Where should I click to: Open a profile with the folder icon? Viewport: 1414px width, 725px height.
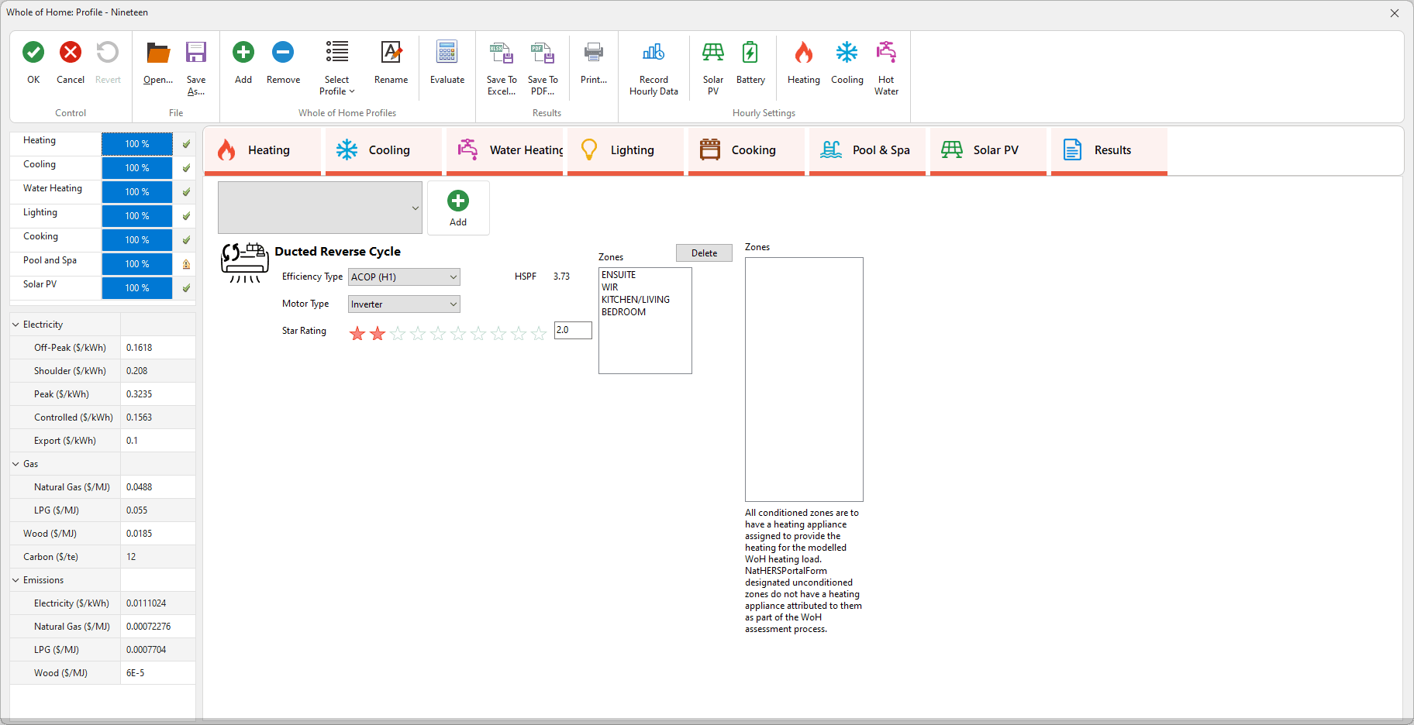click(158, 53)
